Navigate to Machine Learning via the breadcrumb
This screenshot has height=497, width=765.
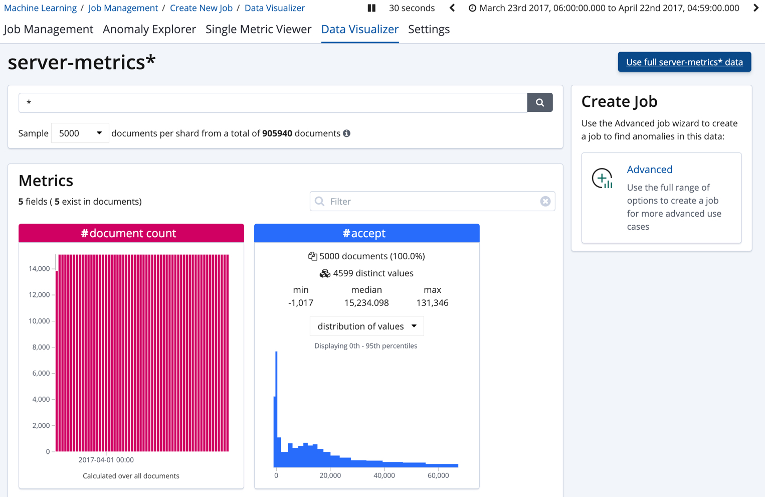click(40, 8)
